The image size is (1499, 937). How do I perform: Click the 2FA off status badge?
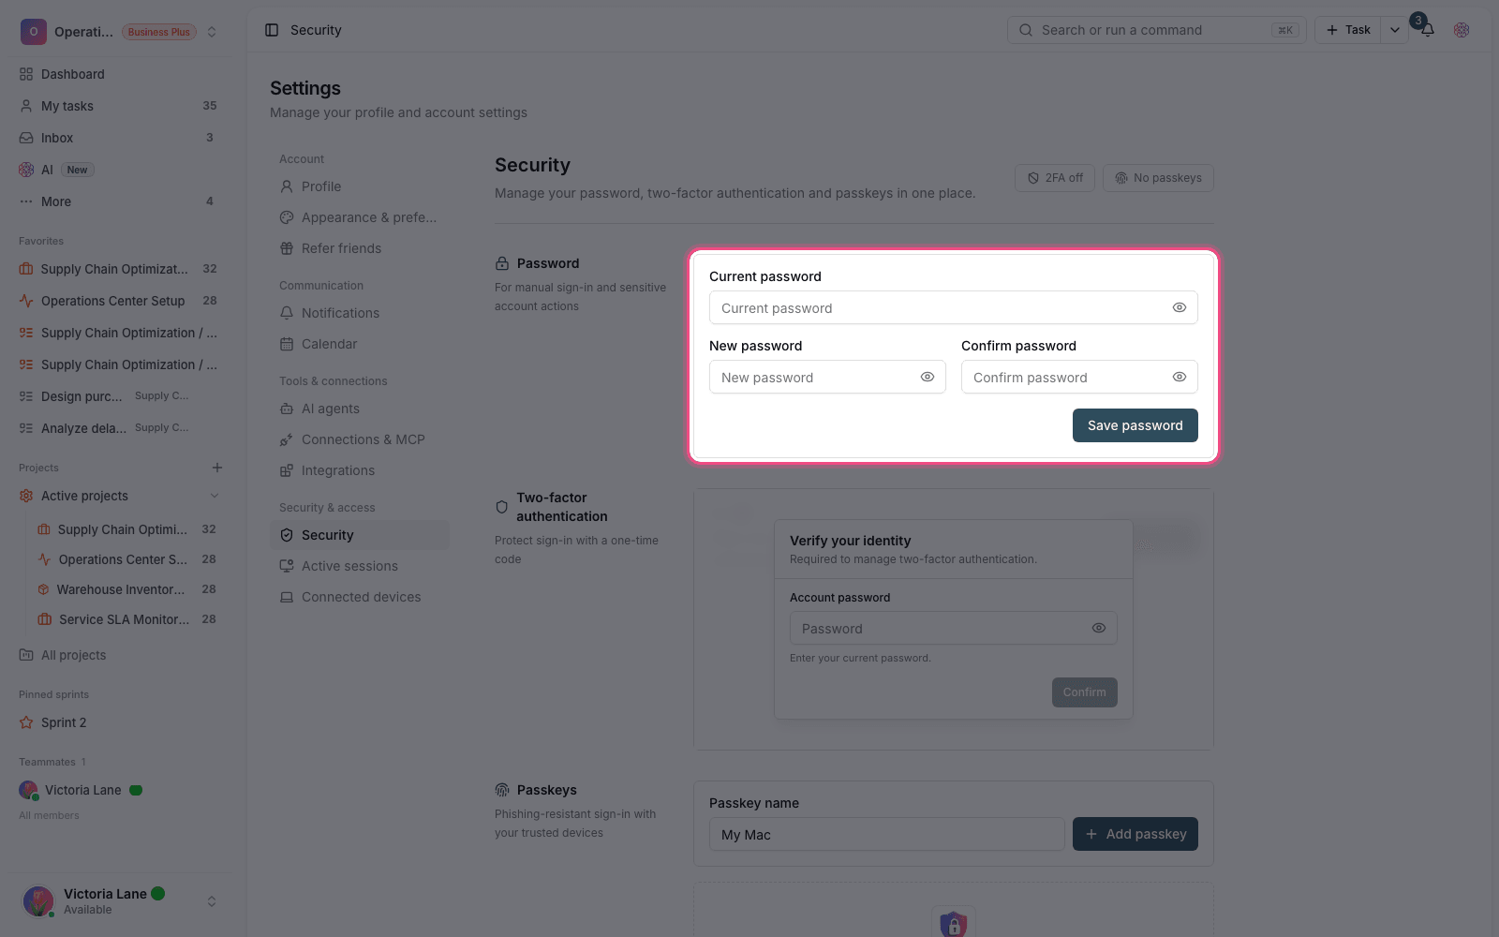[1055, 178]
